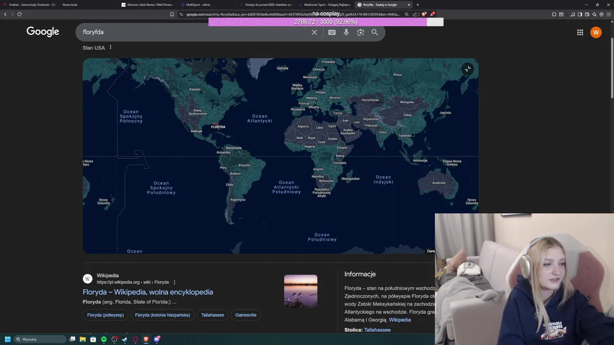This screenshot has height=345, width=614.
Task: Switch to Dostęp do ponad 6000 obiektów tab
Action: (x=265, y=5)
